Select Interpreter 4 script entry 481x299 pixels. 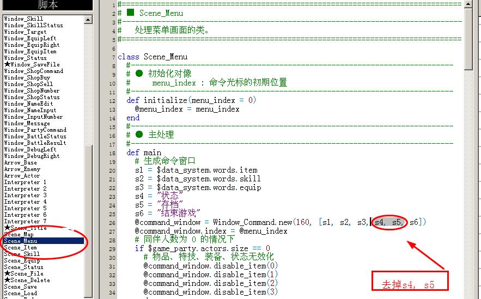point(25,202)
